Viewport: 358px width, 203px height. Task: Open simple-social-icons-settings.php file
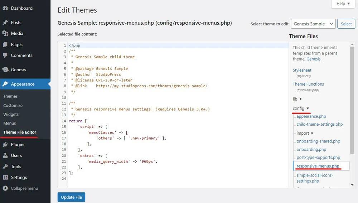(315, 178)
